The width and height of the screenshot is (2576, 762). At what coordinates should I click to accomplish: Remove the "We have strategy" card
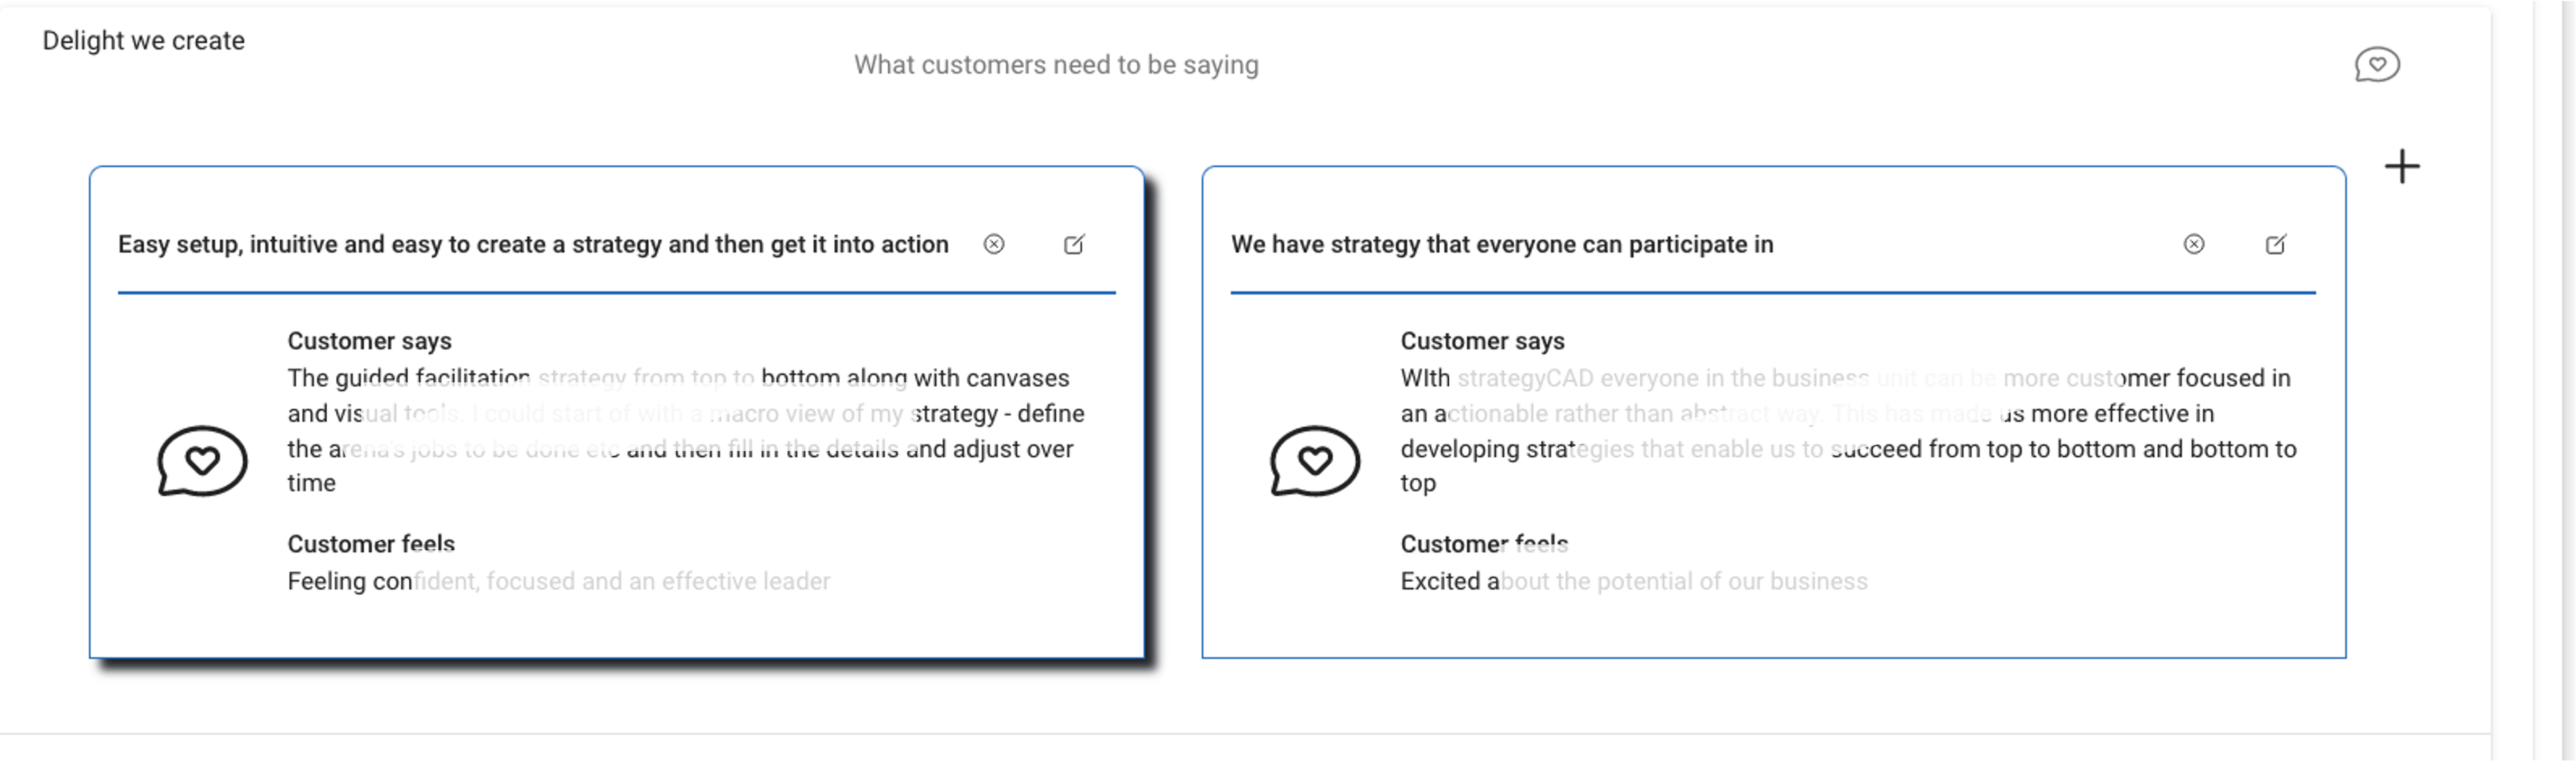click(2193, 244)
